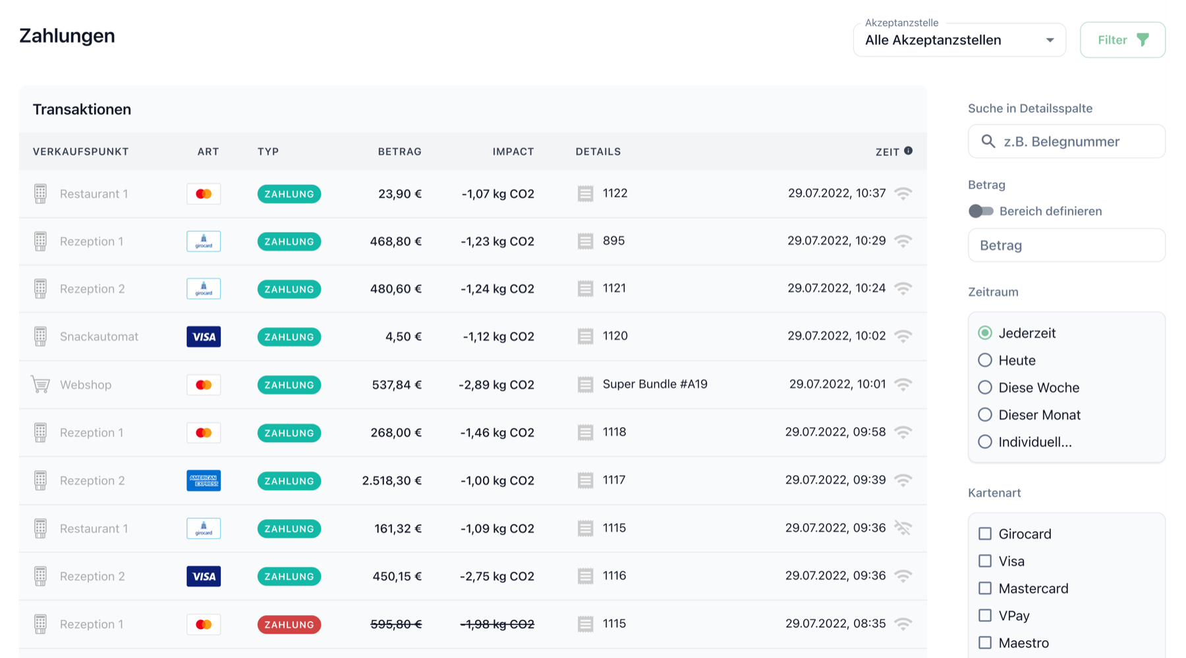This screenshot has height=658, width=1186.
Task: Click the amount 4,50 €
Action: tap(403, 337)
